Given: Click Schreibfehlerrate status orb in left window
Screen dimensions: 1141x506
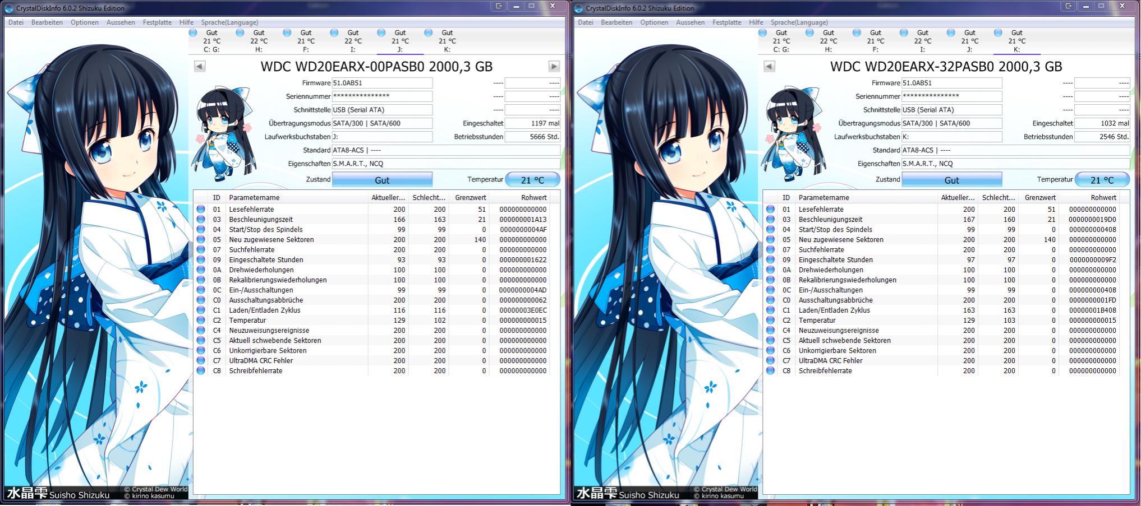Looking at the screenshot, I should click(x=201, y=371).
